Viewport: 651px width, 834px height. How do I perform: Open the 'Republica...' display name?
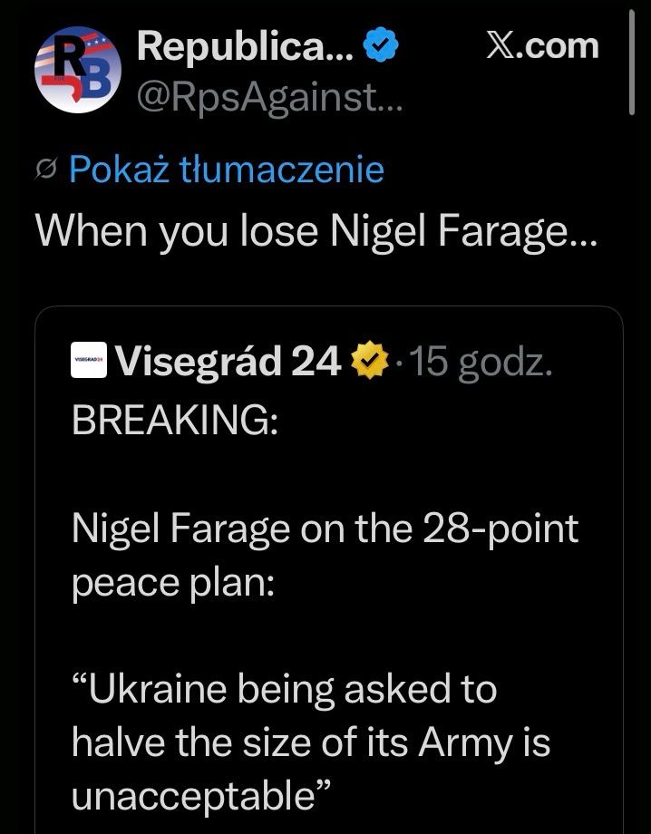click(x=245, y=46)
